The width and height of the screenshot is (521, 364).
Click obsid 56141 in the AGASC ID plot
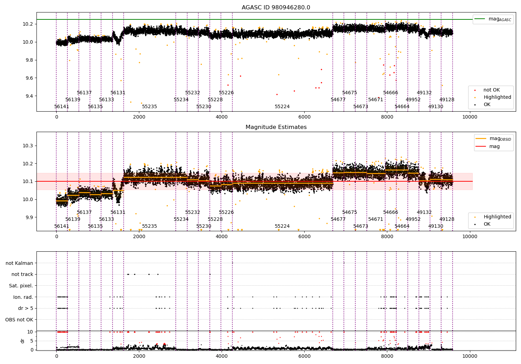[x=62, y=107]
